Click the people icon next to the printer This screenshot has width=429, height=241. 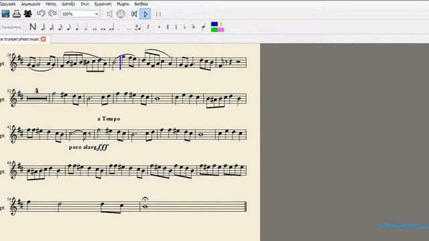pos(27,13)
